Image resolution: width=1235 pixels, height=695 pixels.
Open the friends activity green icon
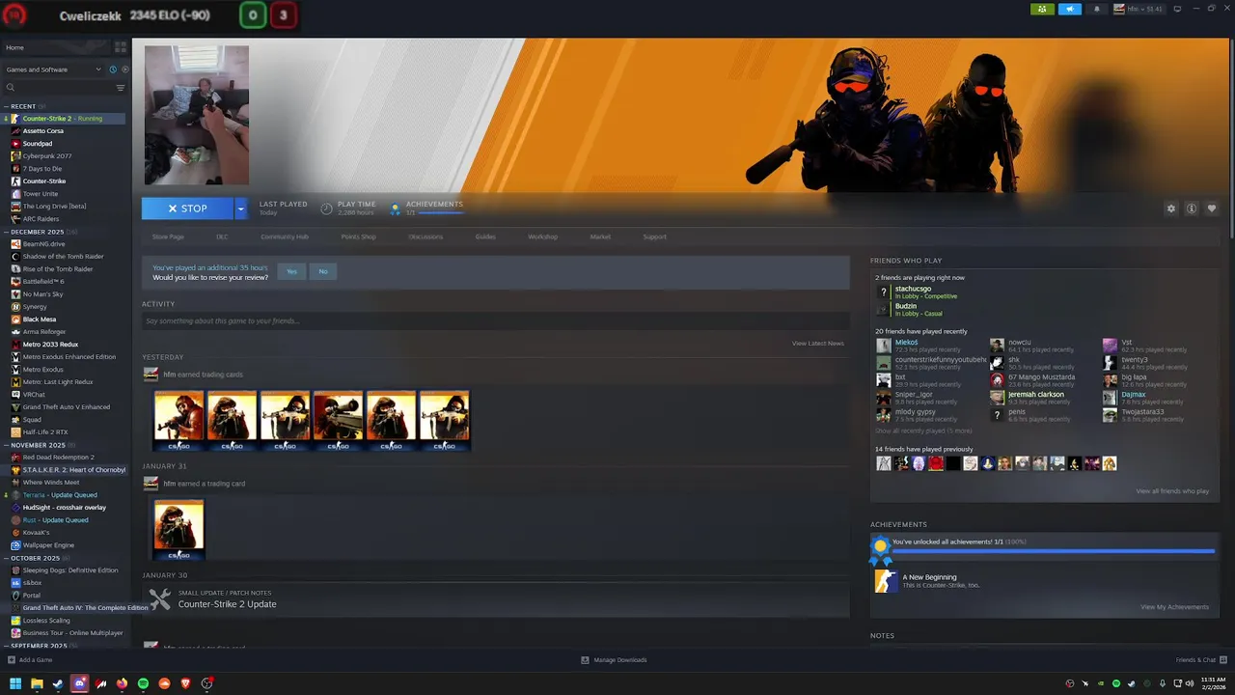click(1042, 9)
